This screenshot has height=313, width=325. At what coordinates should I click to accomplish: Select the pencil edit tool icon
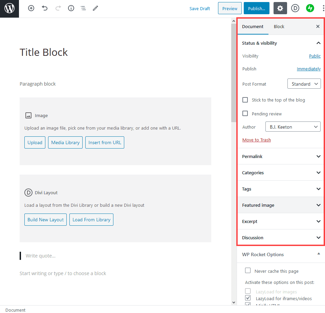(95, 8)
